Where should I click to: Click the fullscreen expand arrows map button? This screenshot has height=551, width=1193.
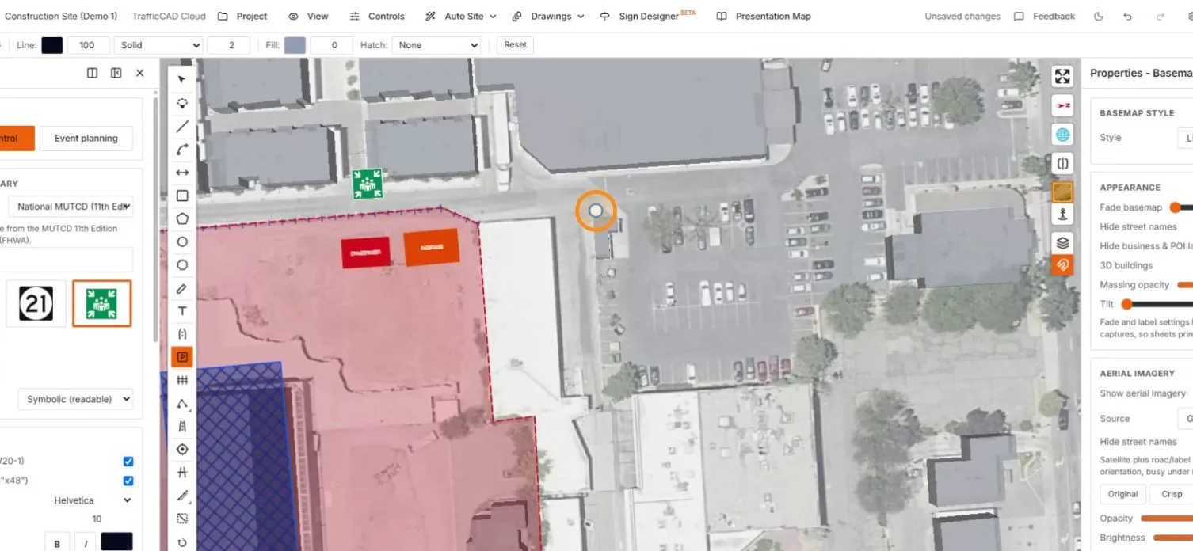1062,76
